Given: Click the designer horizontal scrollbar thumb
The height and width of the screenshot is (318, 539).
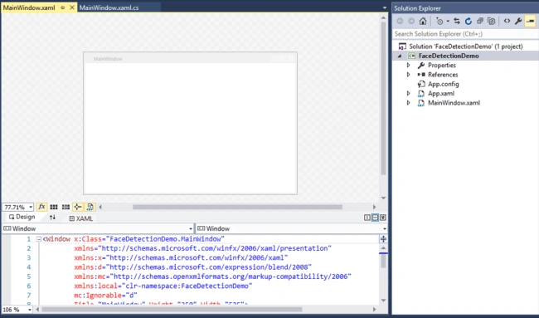Looking at the screenshot, I should [x=237, y=207].
